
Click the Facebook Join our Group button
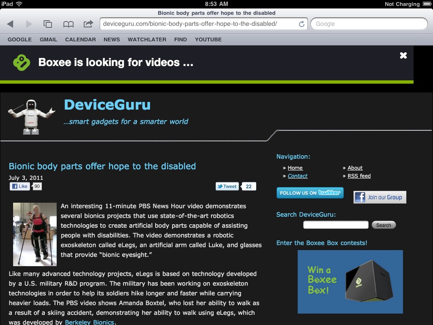380,197
